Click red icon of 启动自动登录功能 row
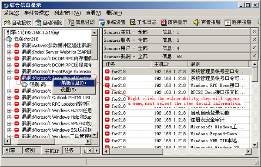 (x=107, y=113)
